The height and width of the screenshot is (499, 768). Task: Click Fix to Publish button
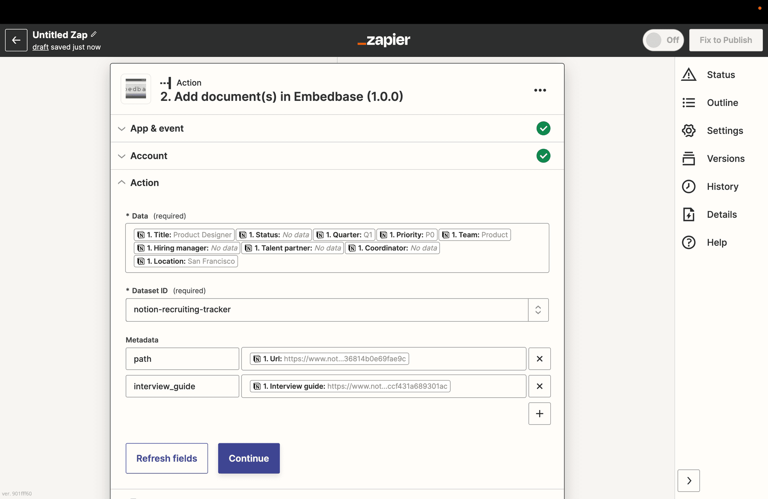coord(726,40)
